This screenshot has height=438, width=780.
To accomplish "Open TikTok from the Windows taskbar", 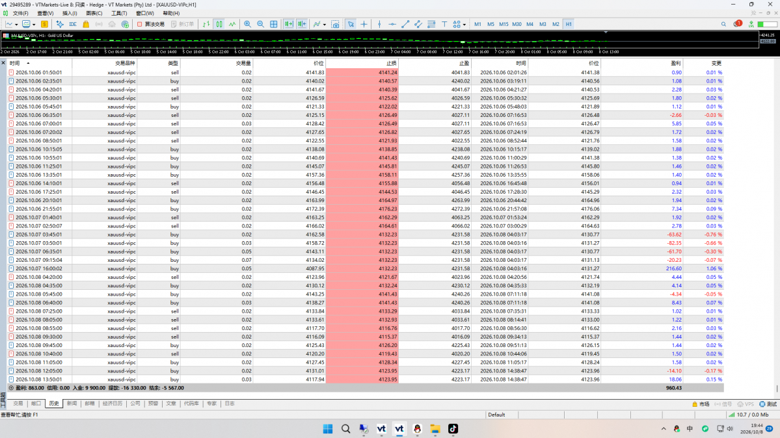I will click(453, 428).
